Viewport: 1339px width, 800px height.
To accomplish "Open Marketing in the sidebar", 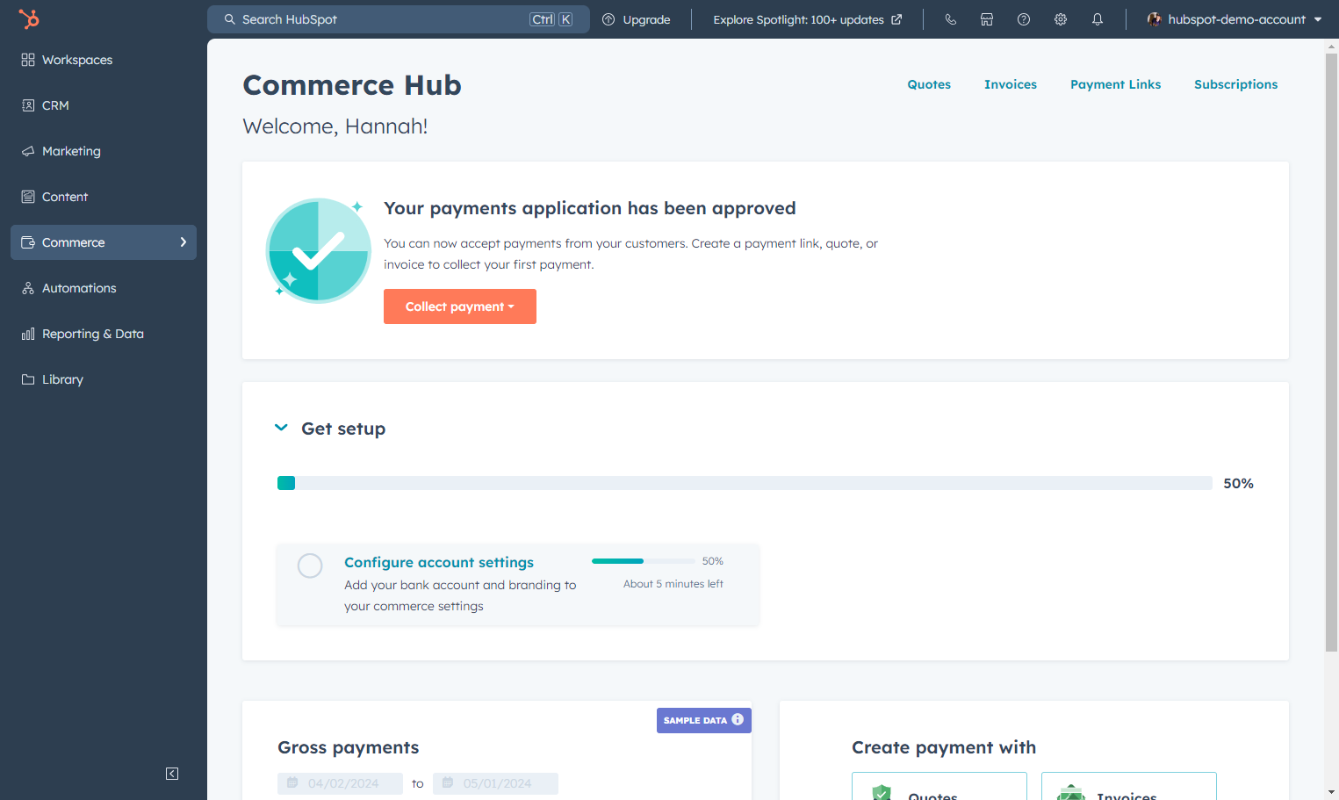I will pyautogui.click(x=104, y=151).
